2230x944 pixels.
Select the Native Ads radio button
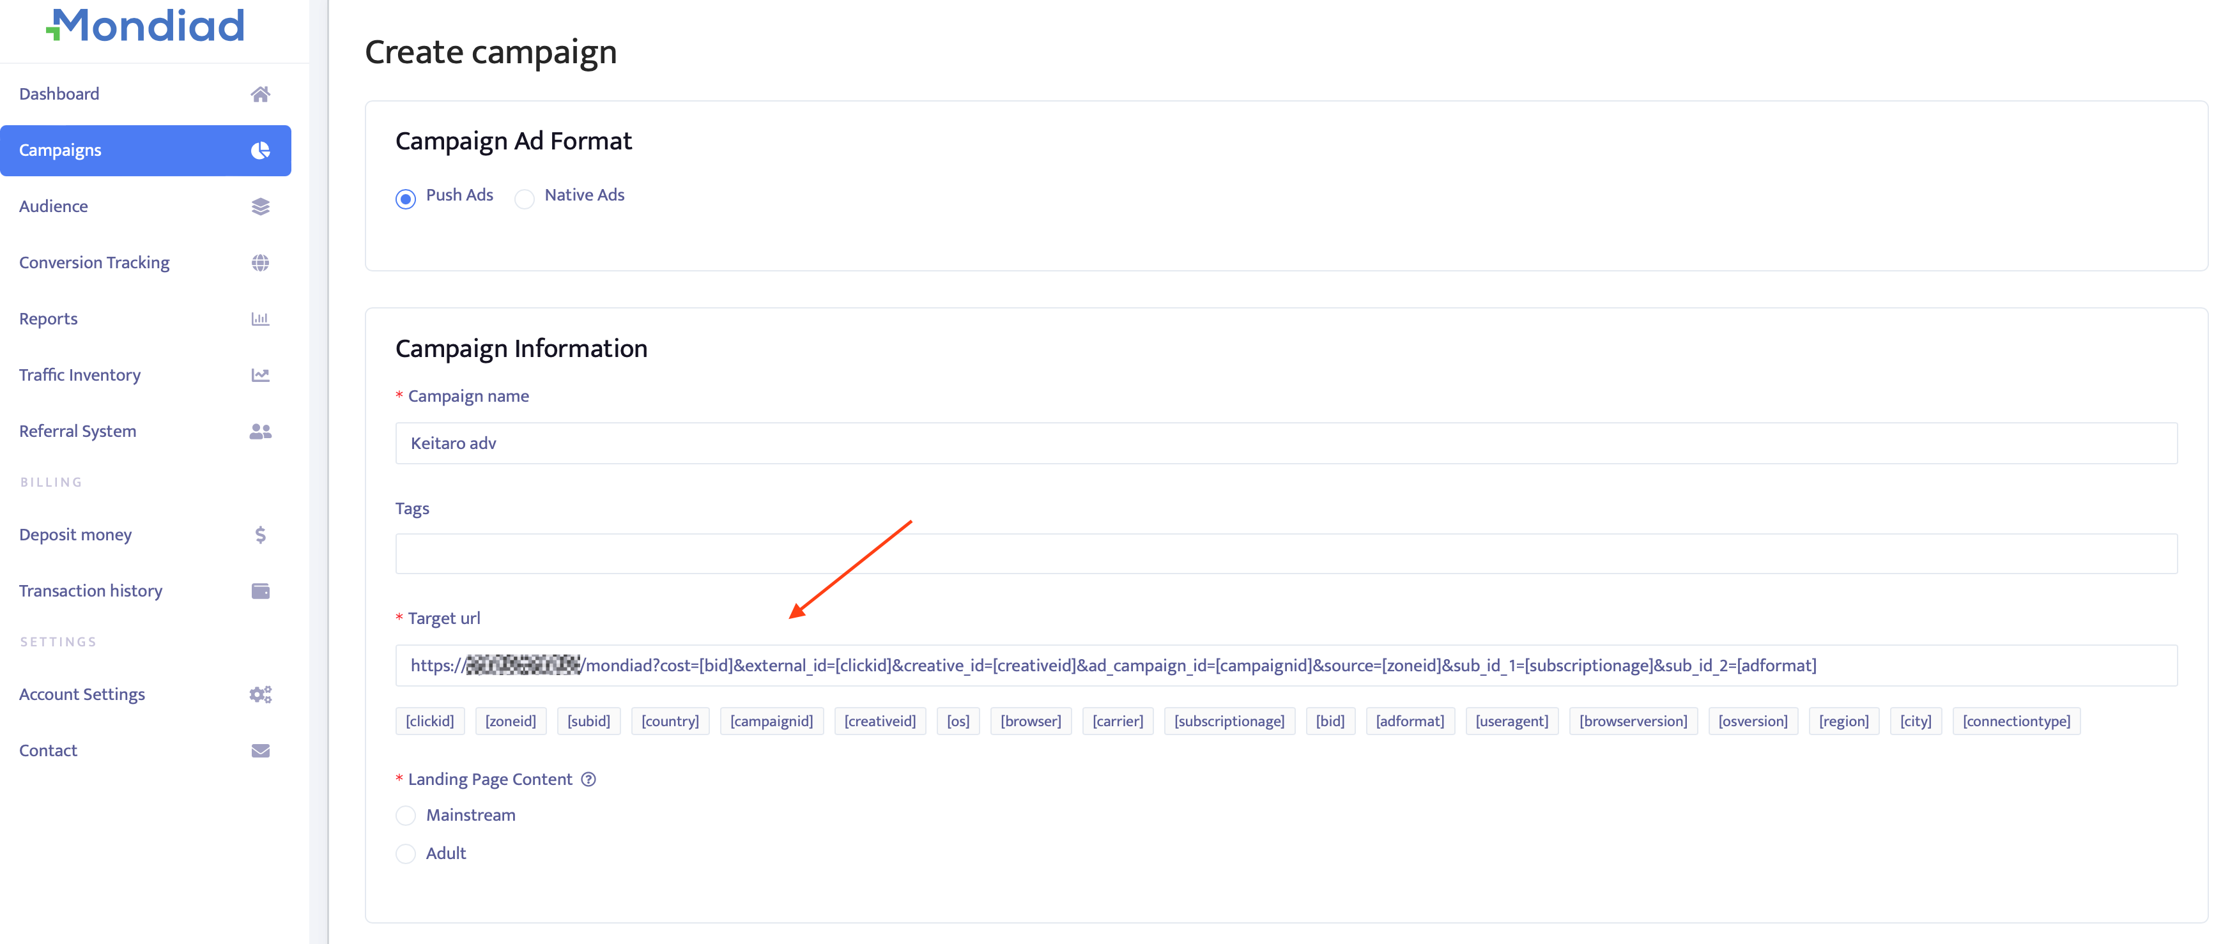525,199
